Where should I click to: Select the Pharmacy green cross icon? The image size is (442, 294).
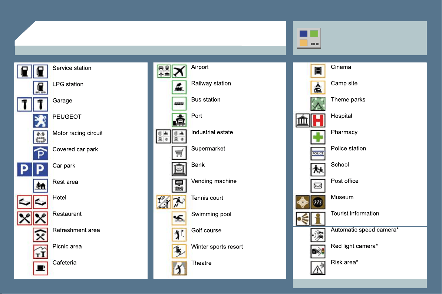(x=318, y=137)
